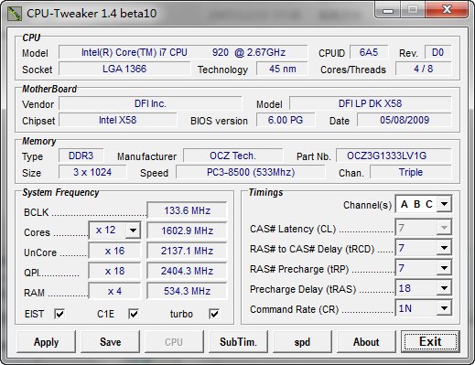Click the memory Type value DDR3

click(81, 156)
